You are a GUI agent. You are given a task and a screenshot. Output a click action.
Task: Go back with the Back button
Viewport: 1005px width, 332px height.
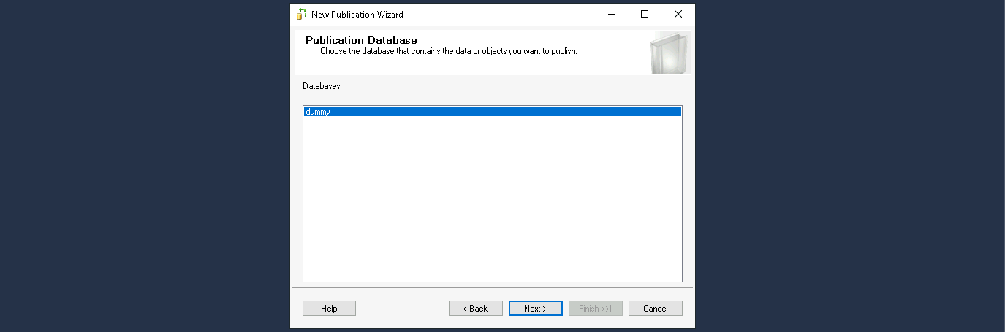point(475,309)
